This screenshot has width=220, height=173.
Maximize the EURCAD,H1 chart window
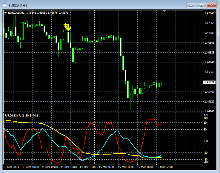coord(201,5)
